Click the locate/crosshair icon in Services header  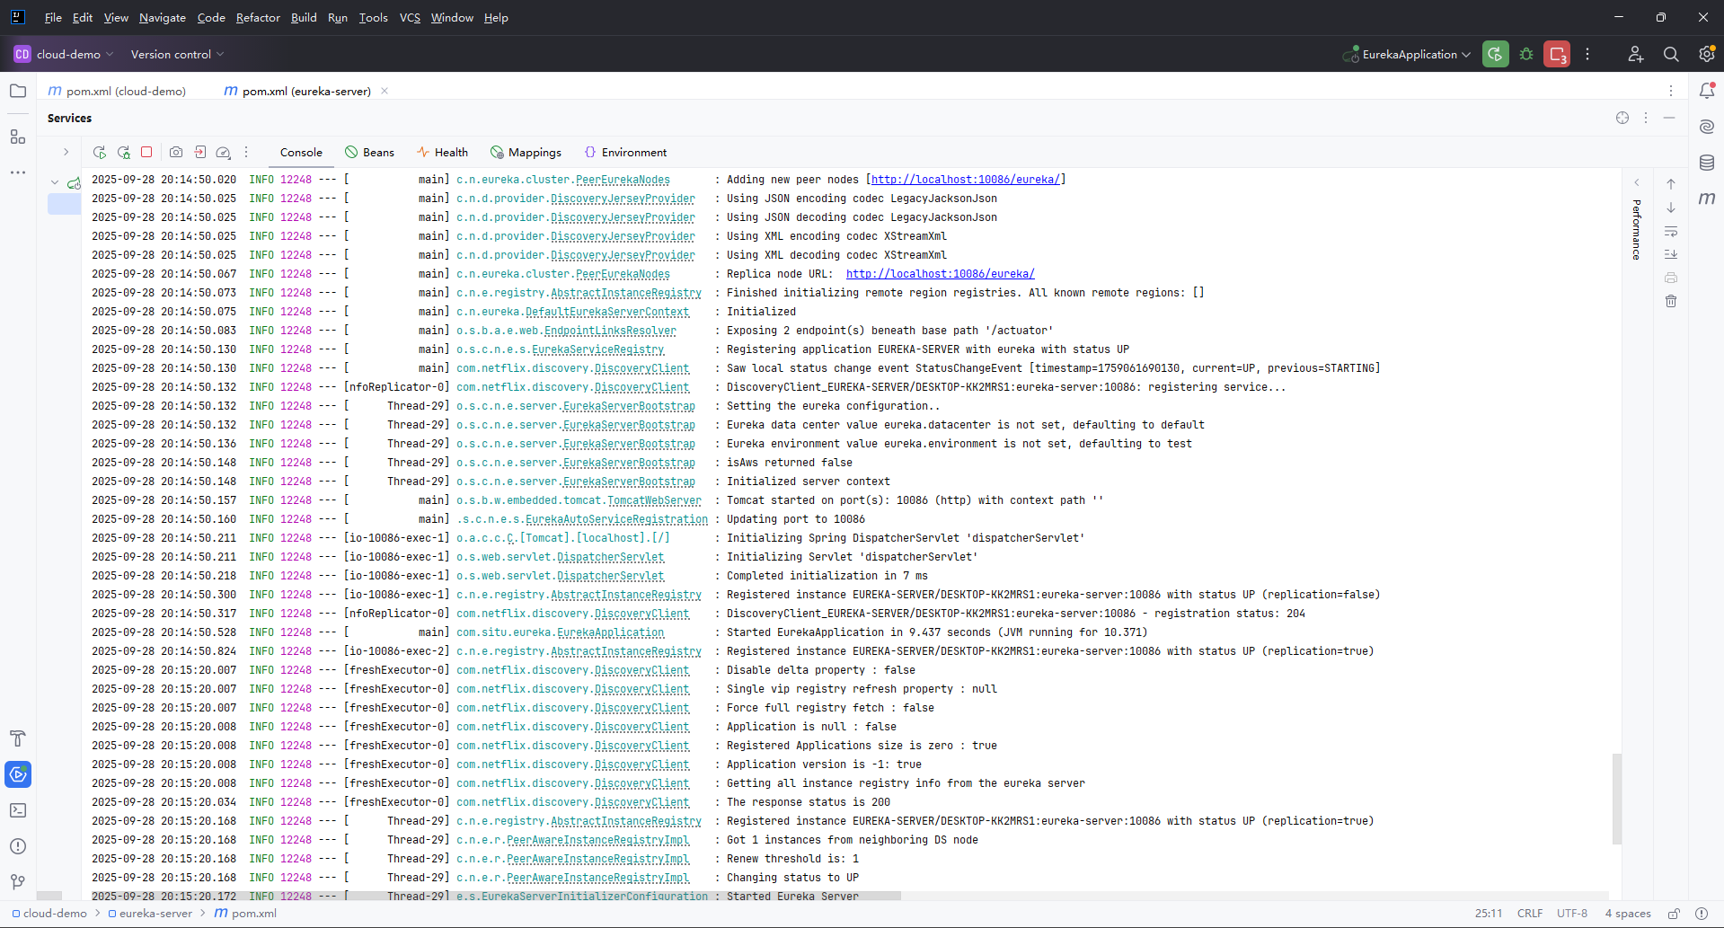[x=1622, y=118]
